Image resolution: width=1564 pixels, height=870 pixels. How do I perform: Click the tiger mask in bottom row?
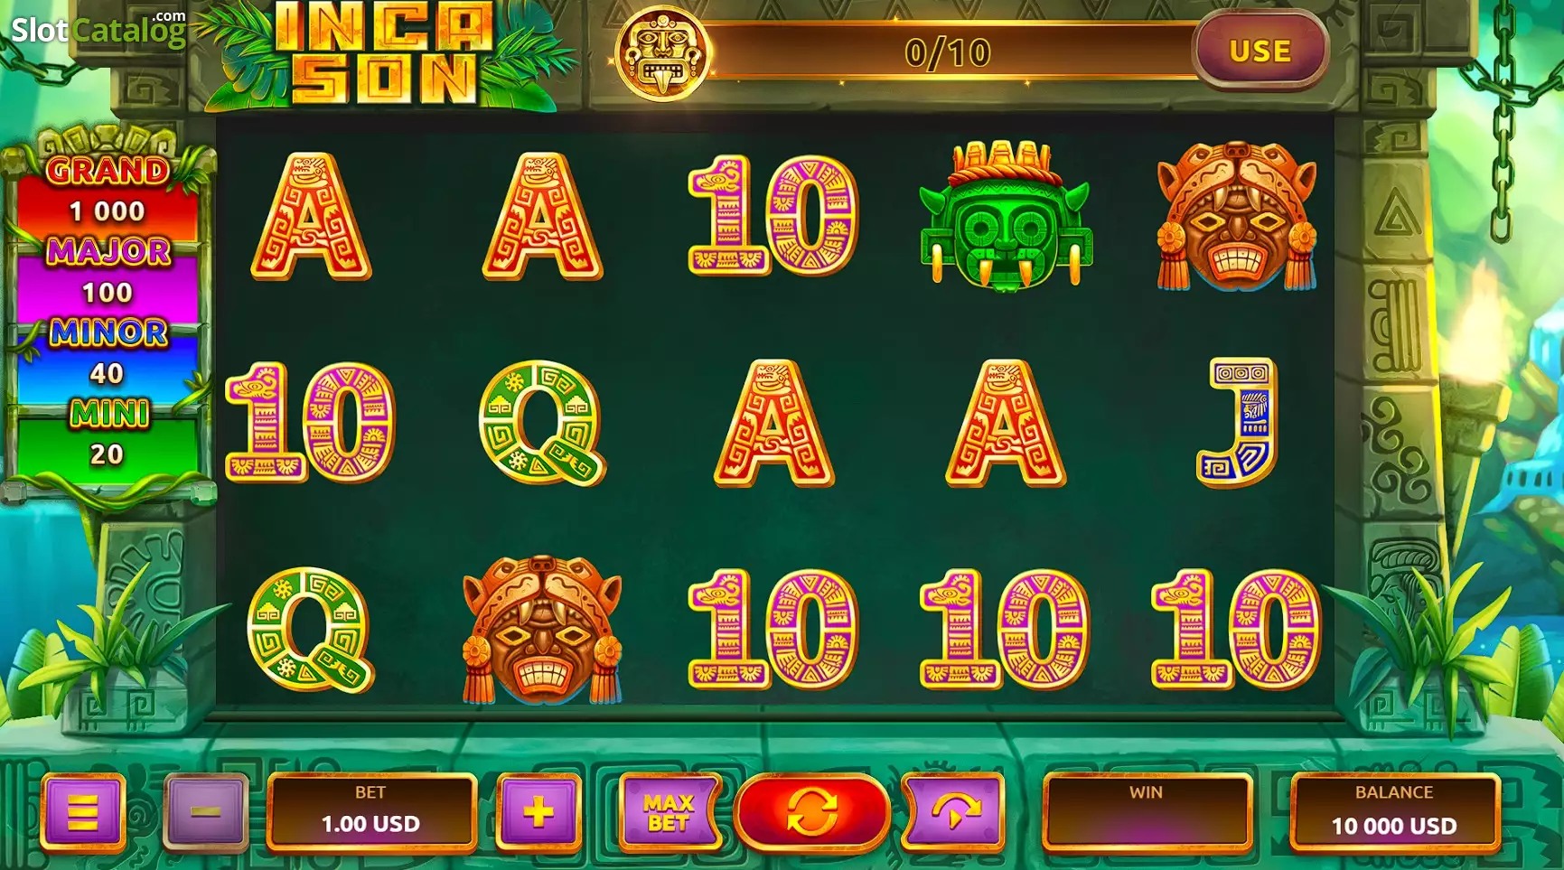pyautogui.click(x=542, y=630)
